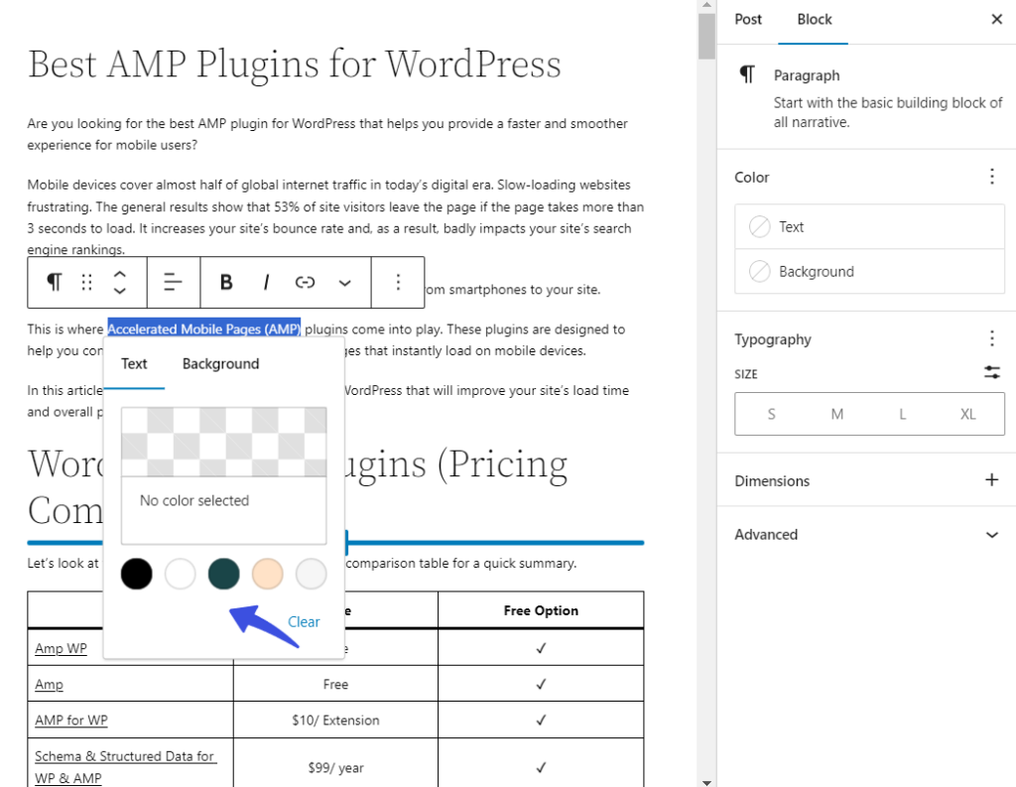Open the AMP for WP link
Screen dimensions: 1016x787
point(71,721)
